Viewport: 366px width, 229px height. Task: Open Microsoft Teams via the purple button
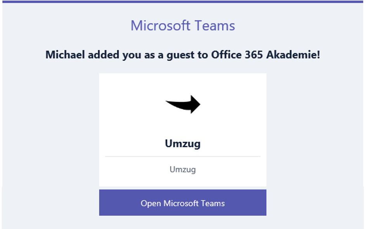[182, 202]
